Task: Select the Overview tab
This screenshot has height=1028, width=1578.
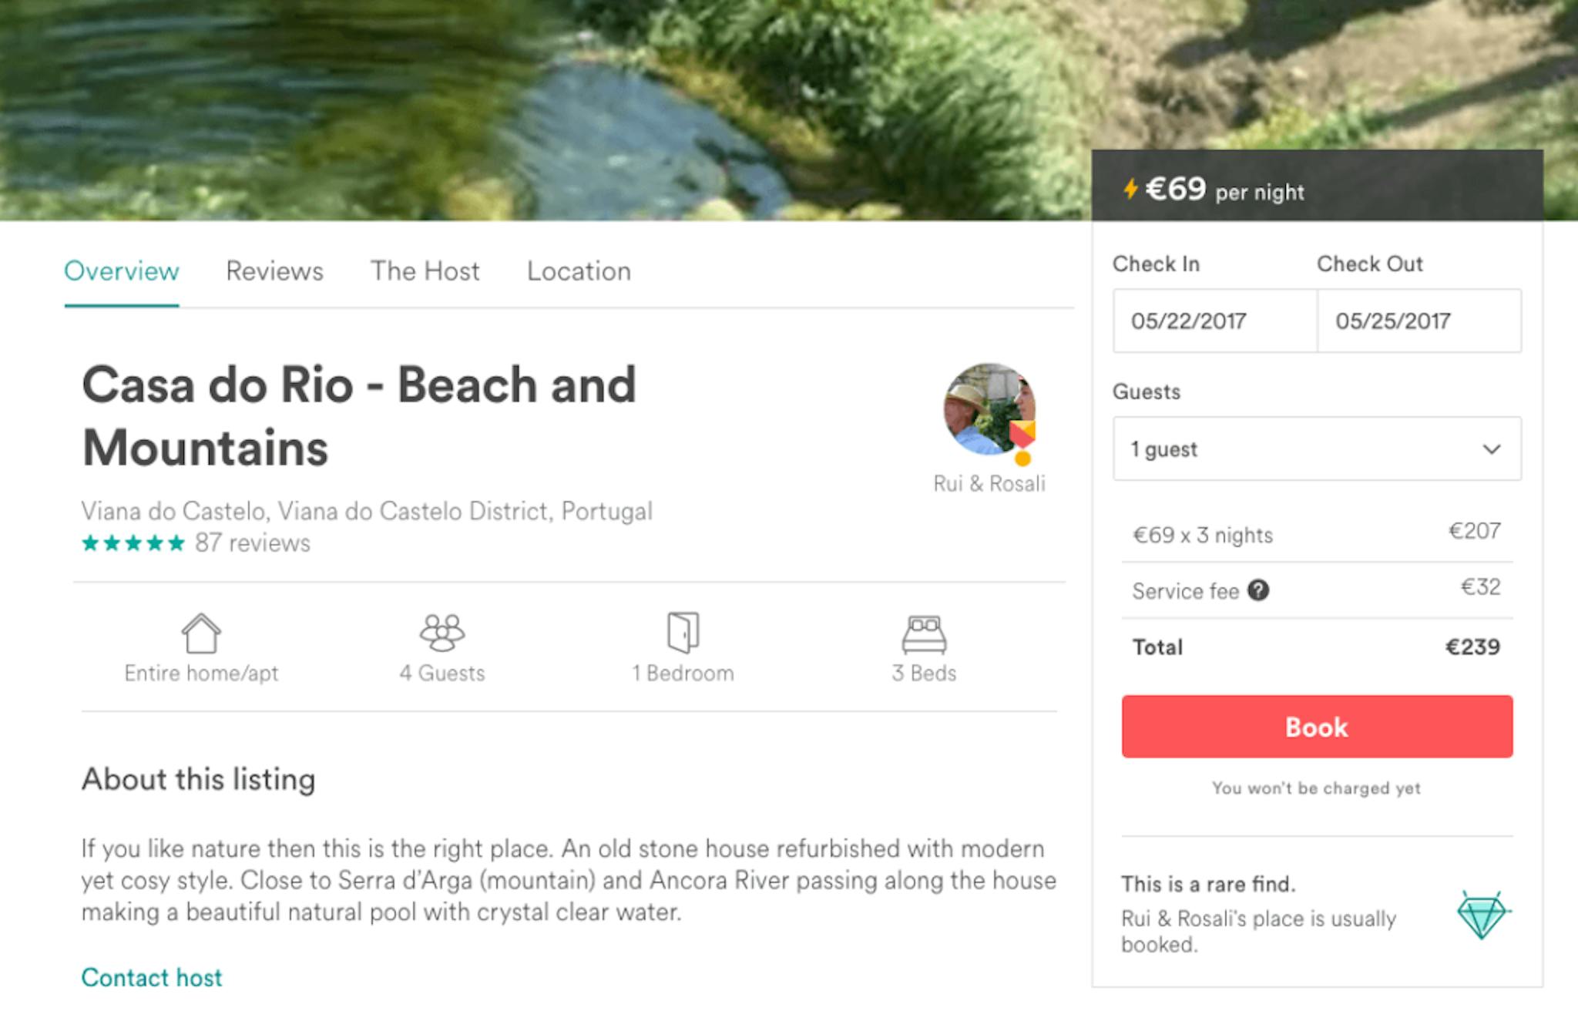Action: pyautogui.click(x=121, y=271)
